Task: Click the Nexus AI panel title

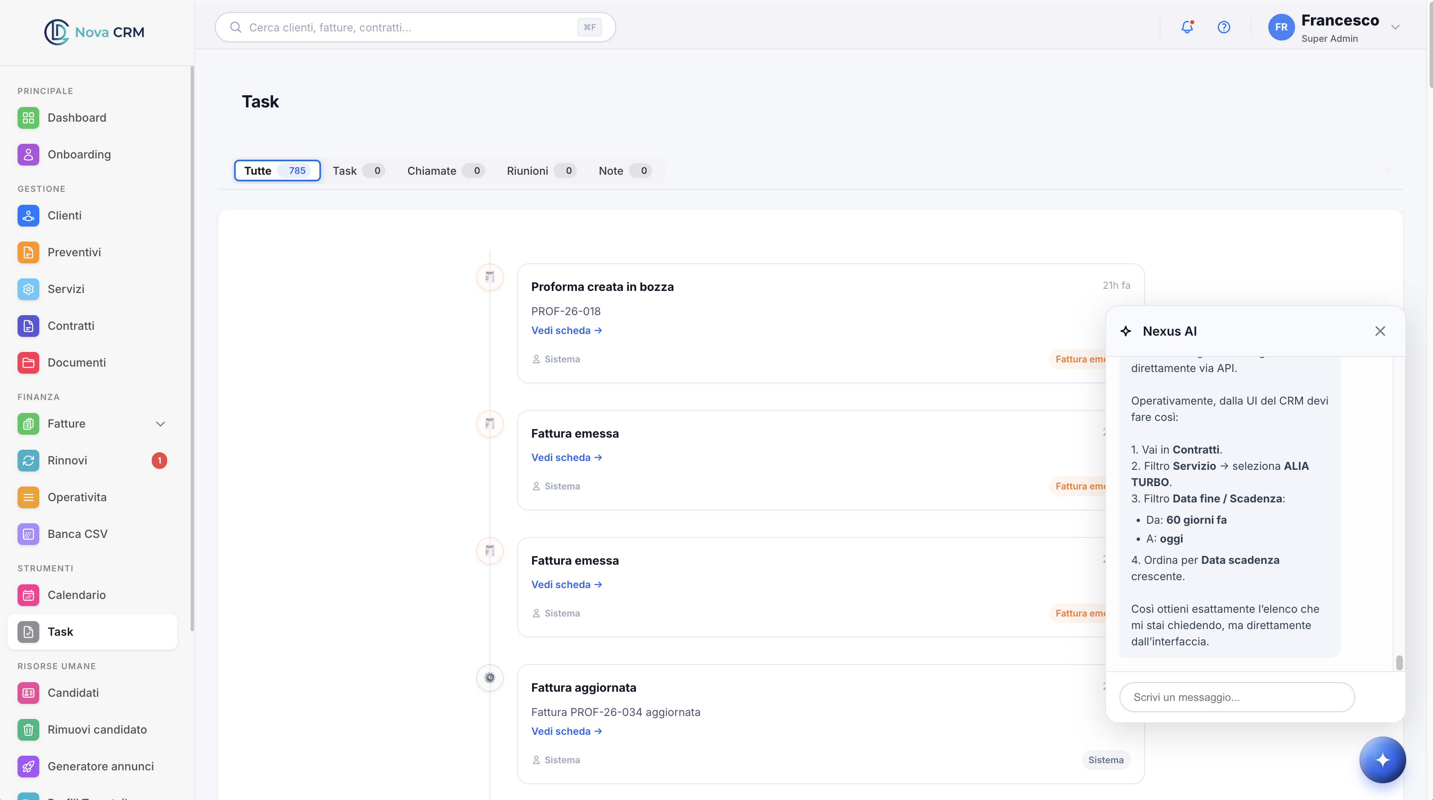Action: 1169,331
